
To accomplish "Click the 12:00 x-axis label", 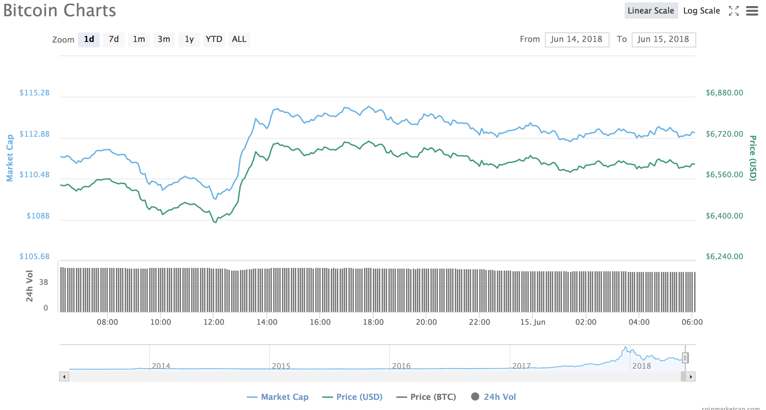I will pyautogui.click(x=214, y=322).
